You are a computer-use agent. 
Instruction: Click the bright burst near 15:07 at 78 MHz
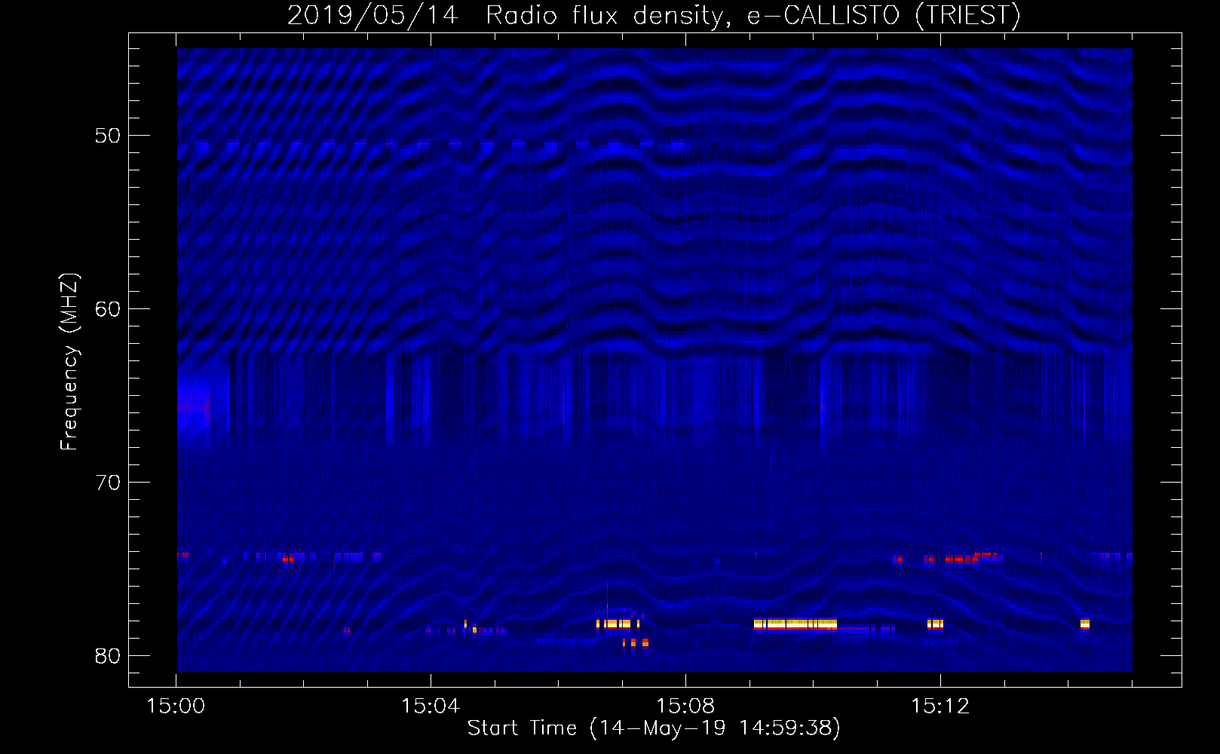pyautogui.click(x=618, y=624)
